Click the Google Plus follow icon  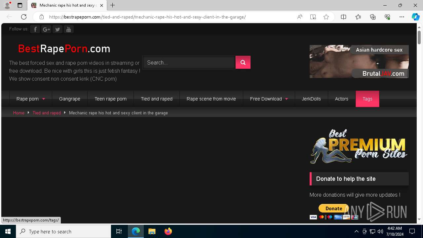click(x=46, y=29)
